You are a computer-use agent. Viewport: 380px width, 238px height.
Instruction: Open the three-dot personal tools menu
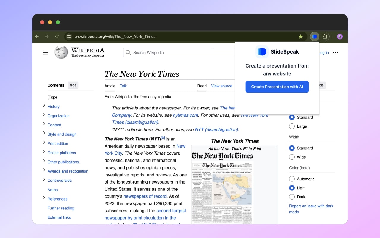(335, 53)
